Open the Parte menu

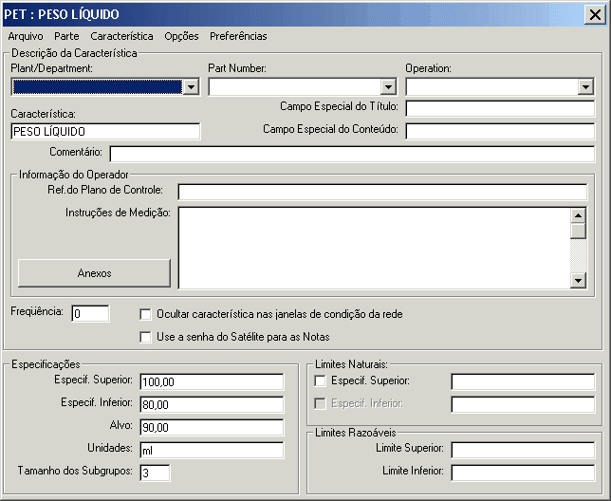(x=66, y=36)
